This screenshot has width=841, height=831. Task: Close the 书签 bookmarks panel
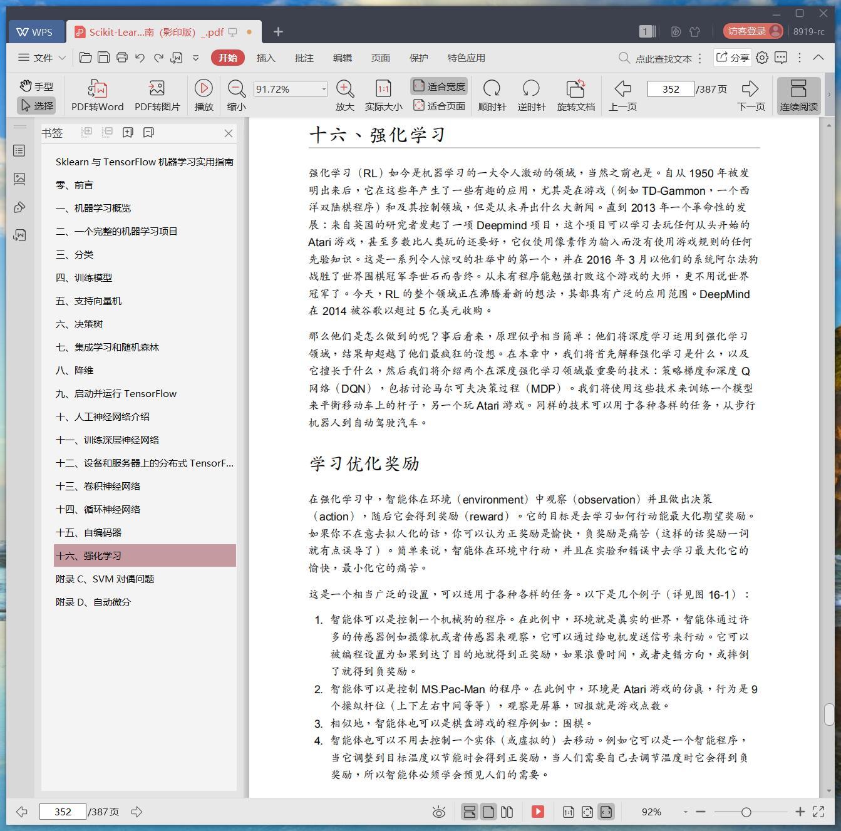click(229, 133)
